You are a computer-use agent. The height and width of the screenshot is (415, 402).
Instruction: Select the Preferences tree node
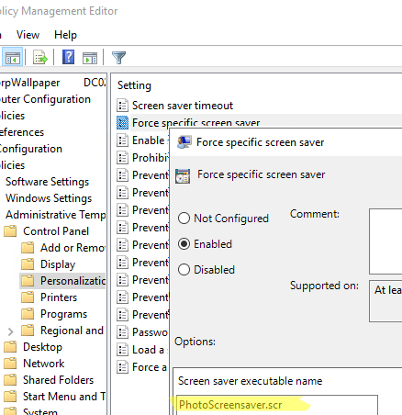[x=22, y=132]
